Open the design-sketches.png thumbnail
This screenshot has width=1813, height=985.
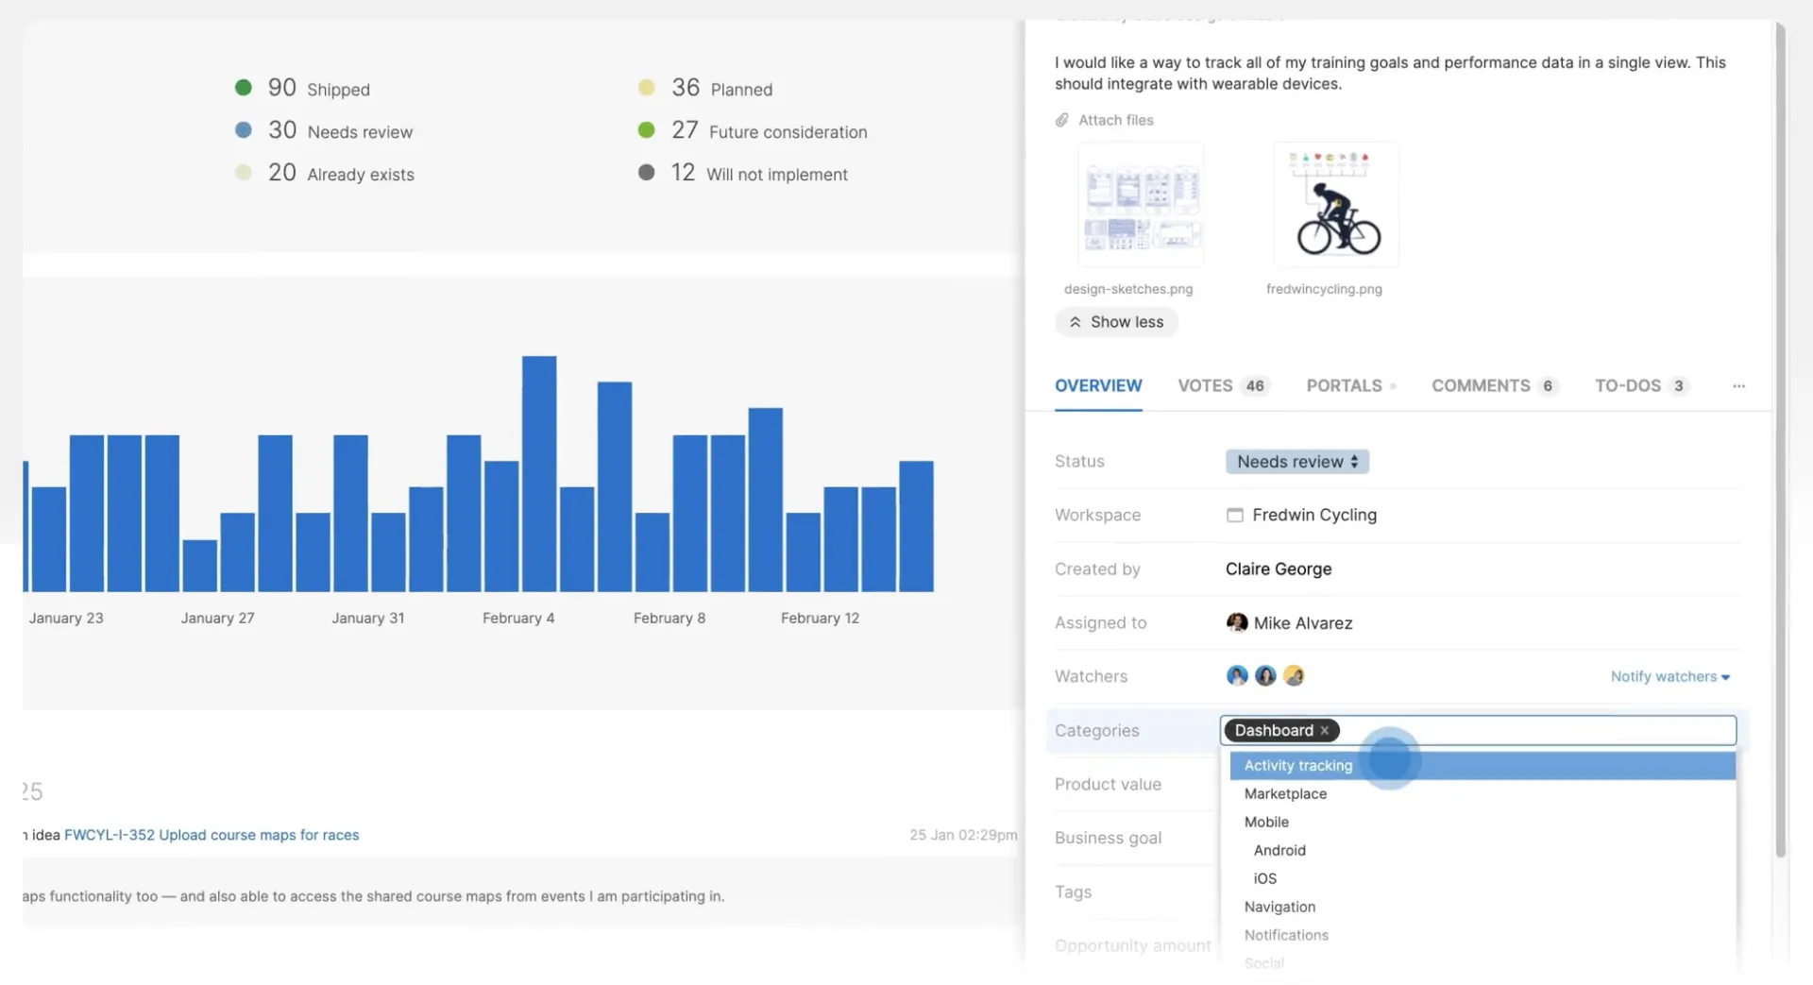1141,205
